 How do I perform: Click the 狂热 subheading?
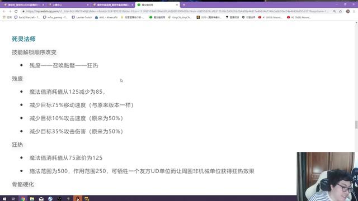coord(17,145)
